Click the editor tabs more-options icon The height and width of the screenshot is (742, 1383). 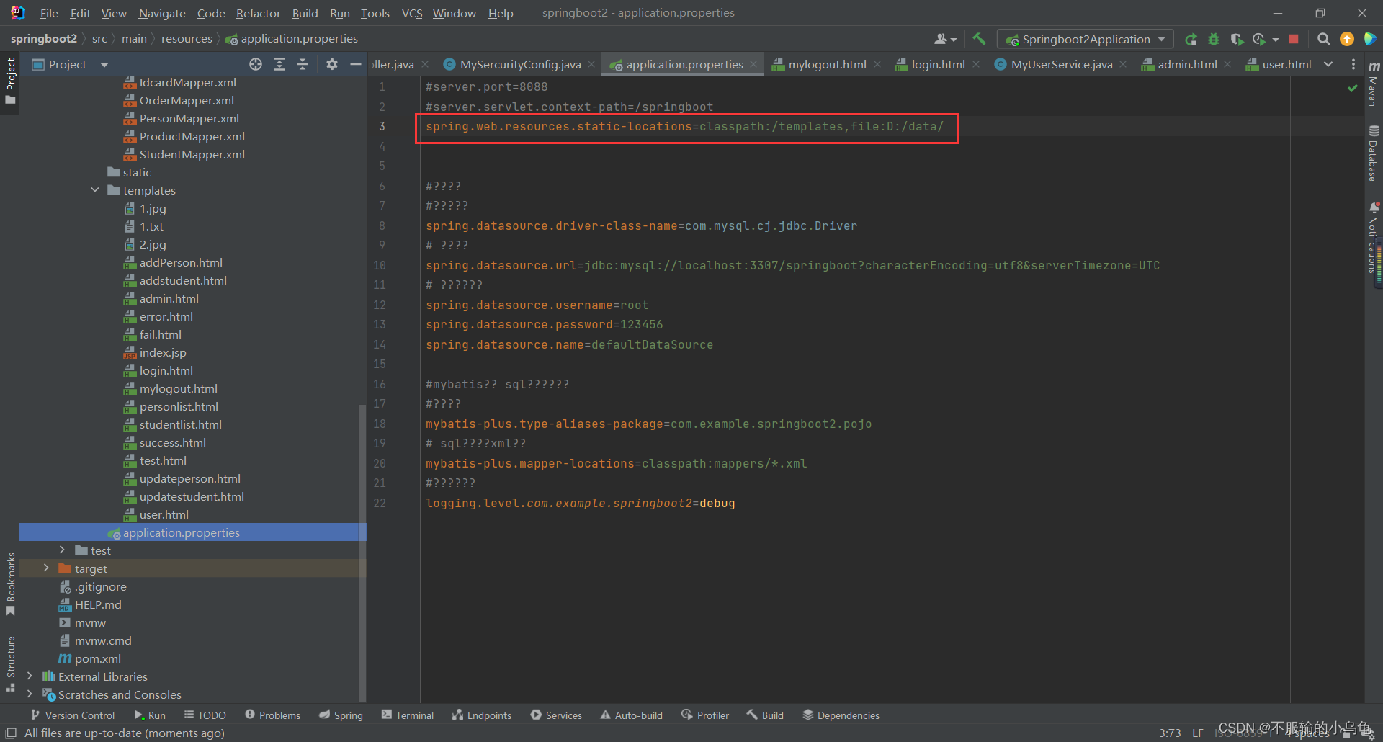[x=1353, y=64]
